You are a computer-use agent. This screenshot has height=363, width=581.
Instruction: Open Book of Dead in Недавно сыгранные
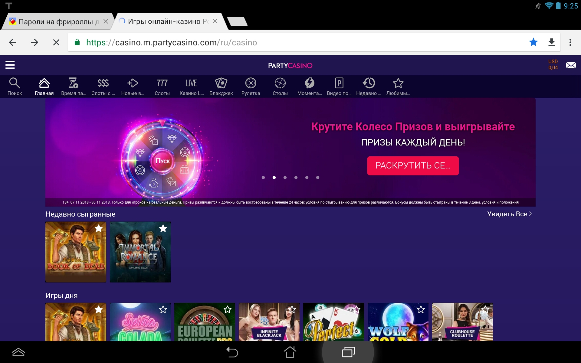coord(76,252)
